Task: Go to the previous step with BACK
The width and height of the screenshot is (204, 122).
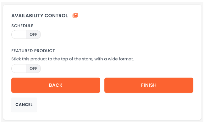Action: [56, 85]
